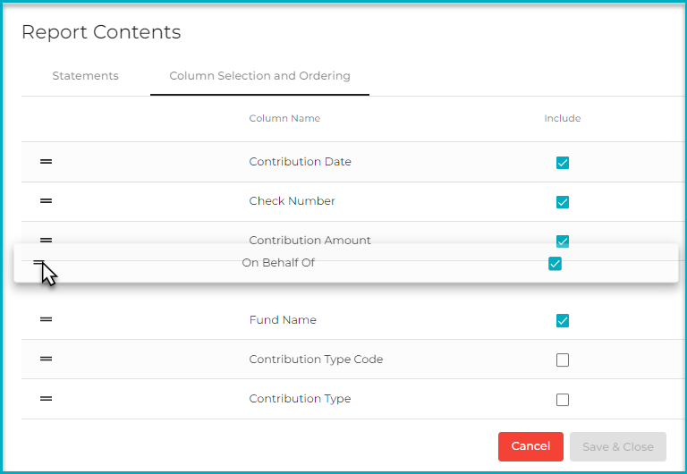Switch to the Statements tab
Image resolution: width=687 pixels, height=474 pixels.
(86, 76)
